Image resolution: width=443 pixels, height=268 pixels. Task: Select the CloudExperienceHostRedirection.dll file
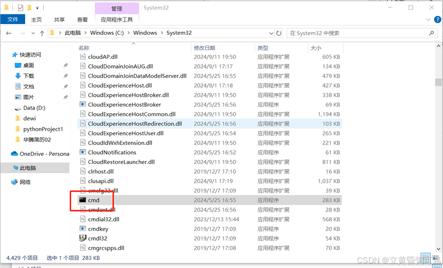[x=209, y=124]
